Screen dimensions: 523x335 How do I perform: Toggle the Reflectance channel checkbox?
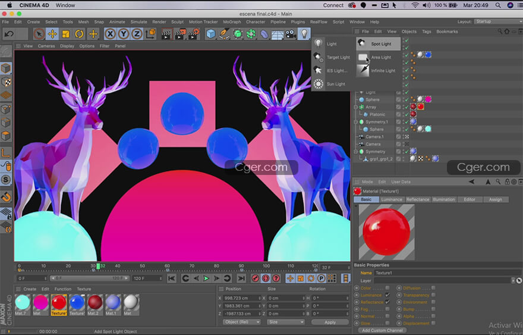pos(387,302)
